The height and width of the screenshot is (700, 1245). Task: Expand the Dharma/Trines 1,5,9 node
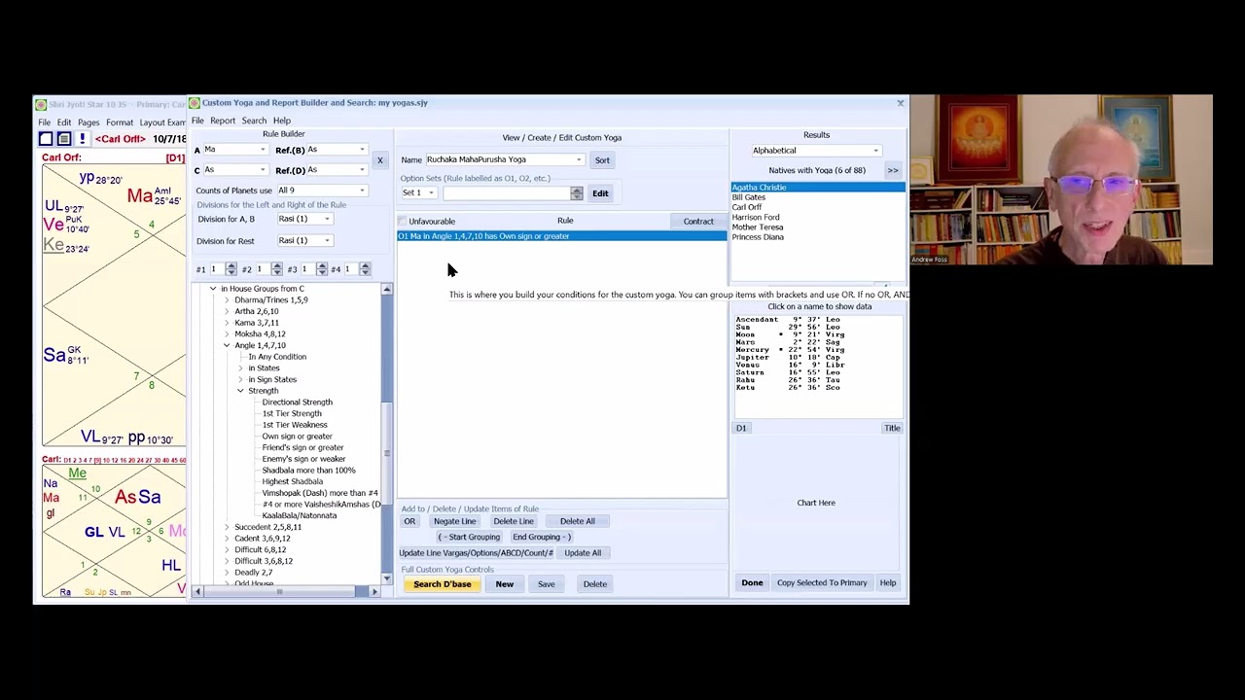227,300
